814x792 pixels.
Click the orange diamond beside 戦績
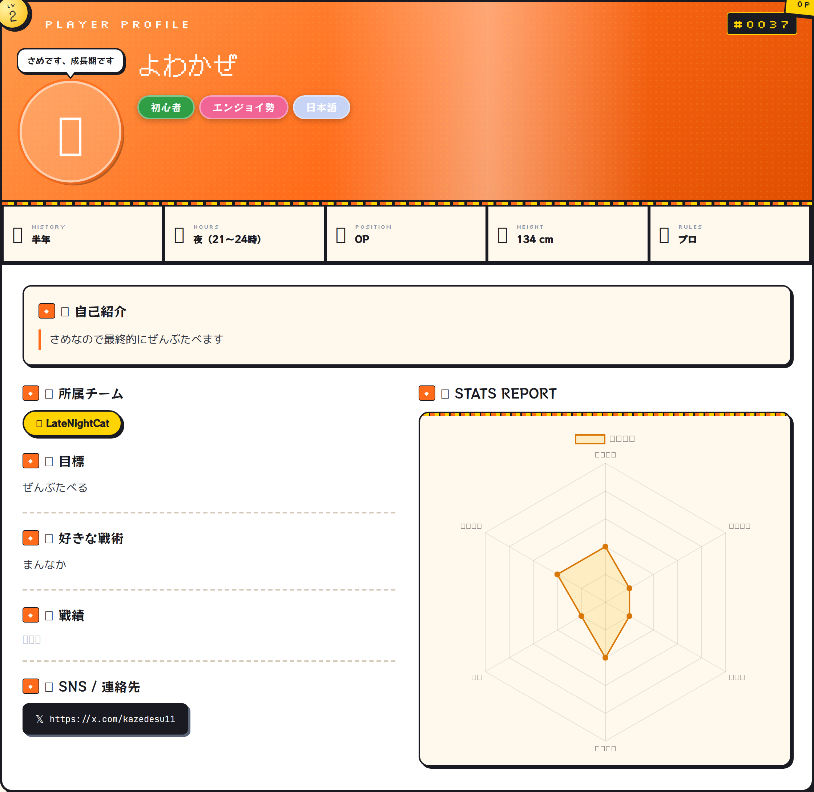(x=31, y=615)
